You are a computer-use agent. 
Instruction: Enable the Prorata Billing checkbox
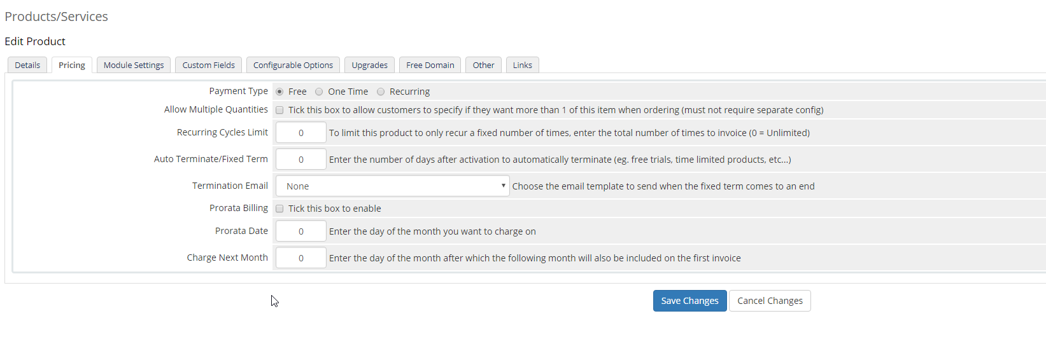279,209
